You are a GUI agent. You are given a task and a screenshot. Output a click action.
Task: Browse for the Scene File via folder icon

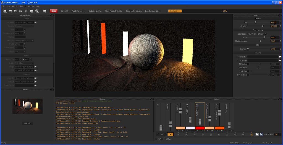(36, 22)
